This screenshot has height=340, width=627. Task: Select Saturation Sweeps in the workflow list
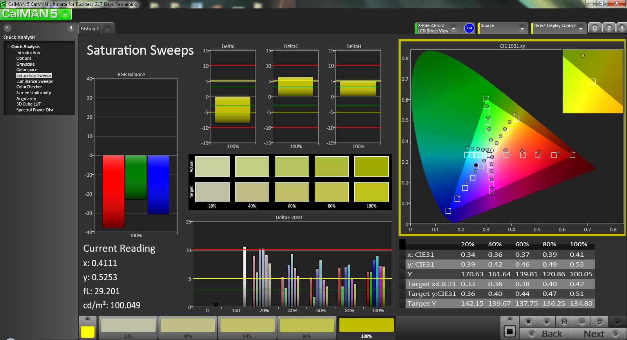coord(34,75)
